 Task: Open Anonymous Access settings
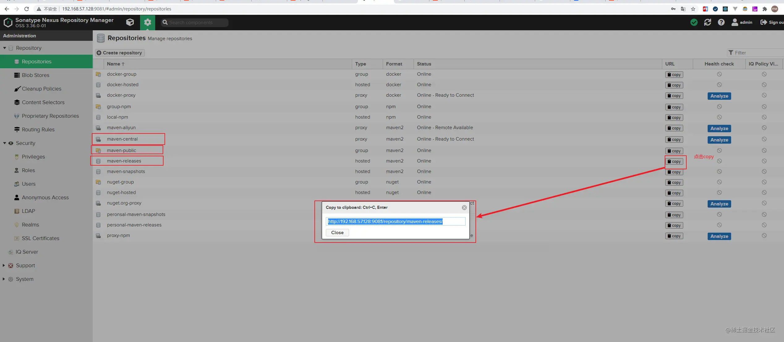(46, 197)
